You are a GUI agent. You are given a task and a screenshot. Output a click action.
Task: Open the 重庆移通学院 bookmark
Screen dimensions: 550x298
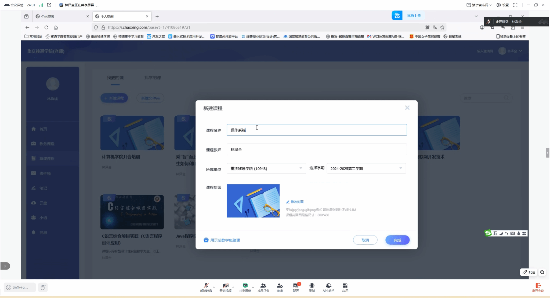click(x=98, y=36)
